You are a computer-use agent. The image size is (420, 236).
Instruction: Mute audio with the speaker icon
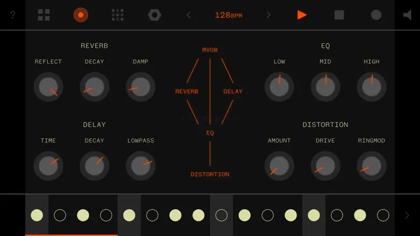tap(408, 15)
